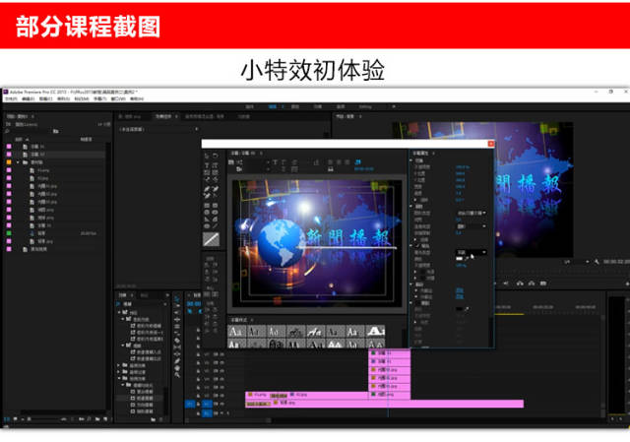Open the fill type dropdown
630x442 pixels.
coord(471,252)
